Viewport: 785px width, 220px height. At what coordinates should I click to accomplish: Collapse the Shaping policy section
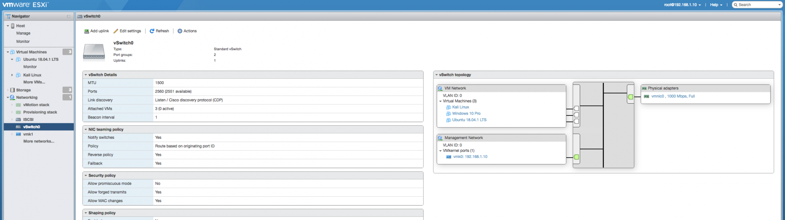(85, 213)
